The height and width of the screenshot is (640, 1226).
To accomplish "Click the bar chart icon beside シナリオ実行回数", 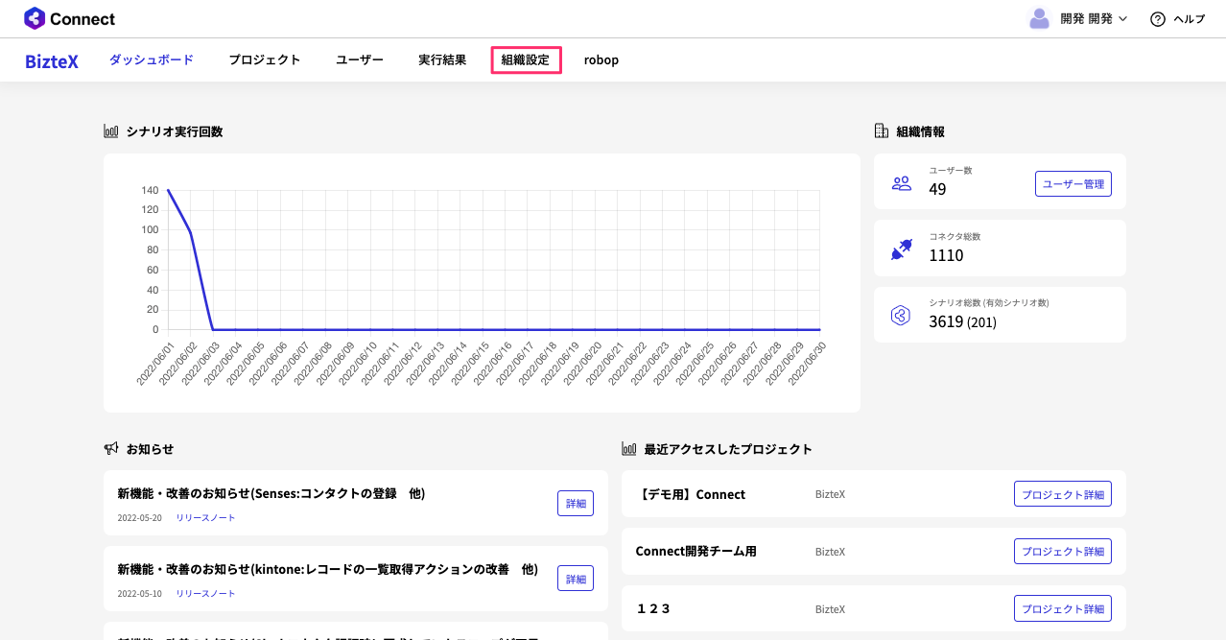I will tap(111, 131).
